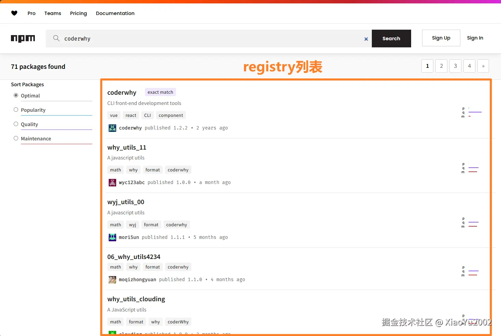Click the react keyword tag
The width and height of the screenshot is (501, 336).
131,115
